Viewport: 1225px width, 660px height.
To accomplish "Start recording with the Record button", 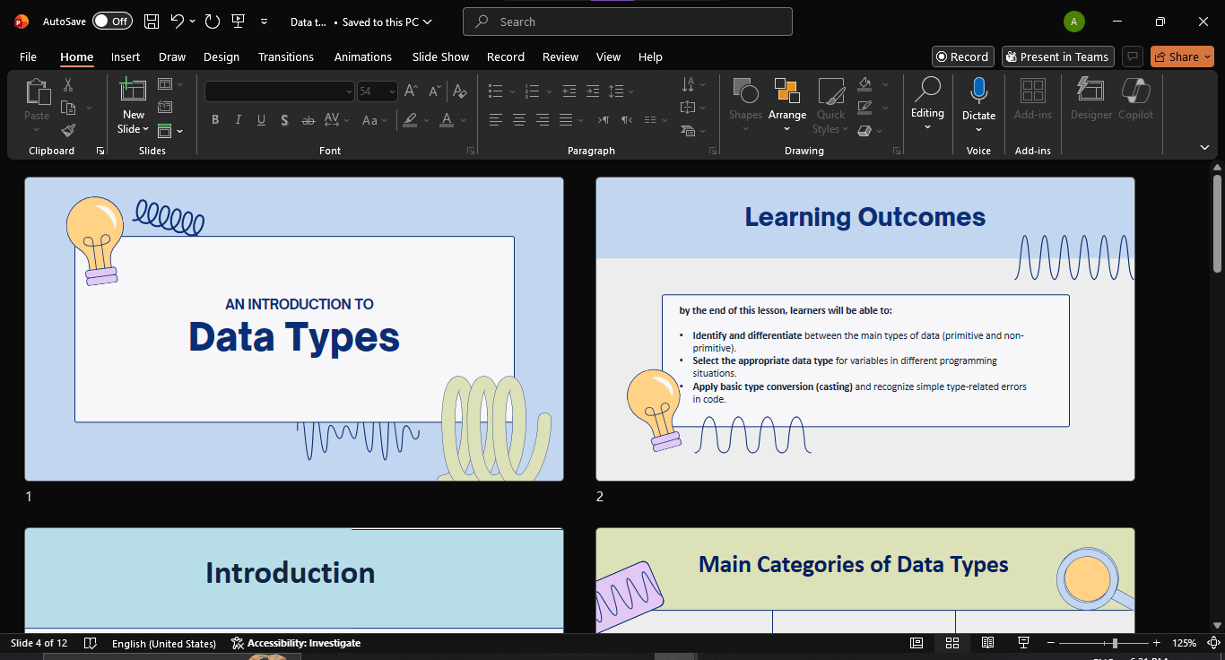I will pos(962,56).
